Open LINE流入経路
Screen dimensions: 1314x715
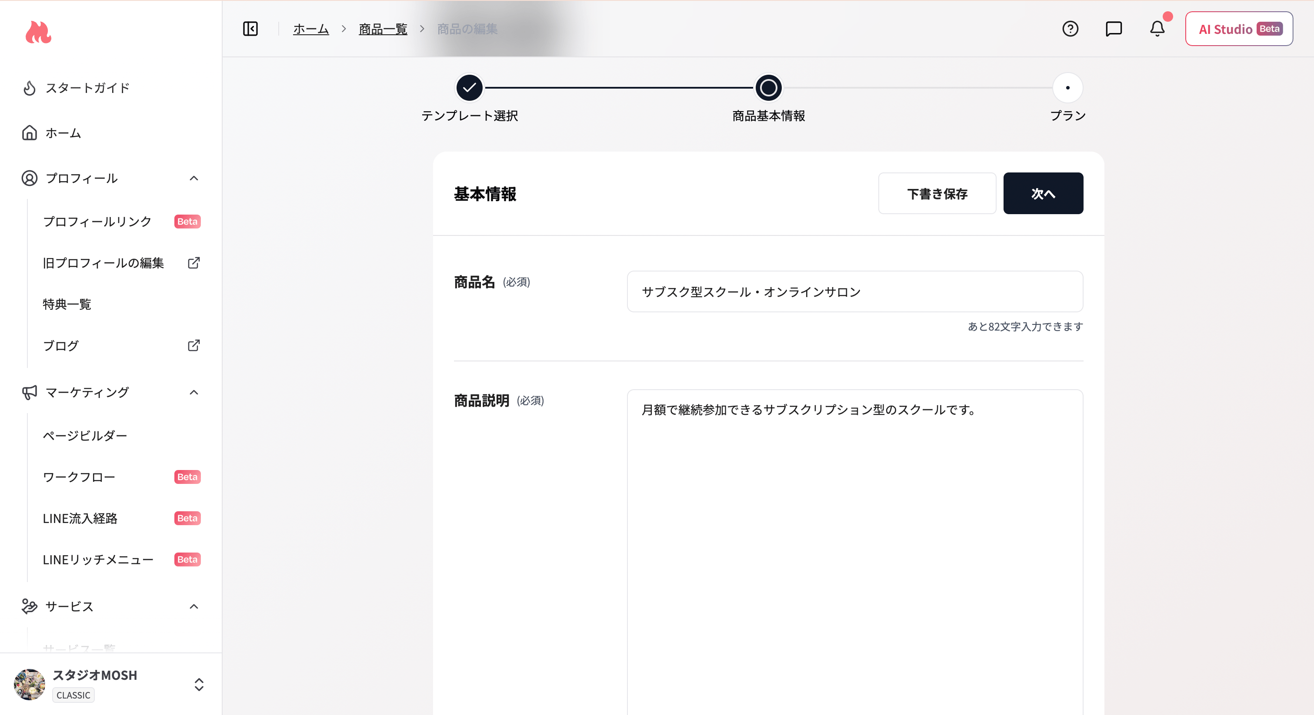(80, 518)
